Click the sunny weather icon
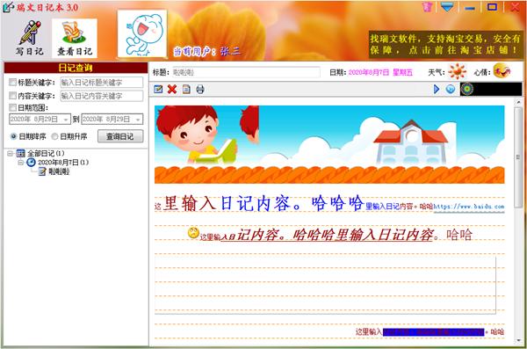Screen dimensions: 527x349 point(457,71)
